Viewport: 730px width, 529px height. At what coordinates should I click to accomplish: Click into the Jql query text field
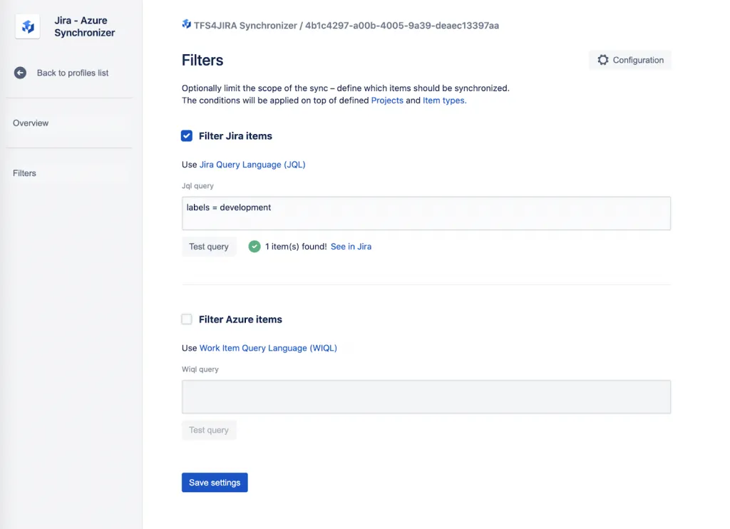[x=426, y=213]
